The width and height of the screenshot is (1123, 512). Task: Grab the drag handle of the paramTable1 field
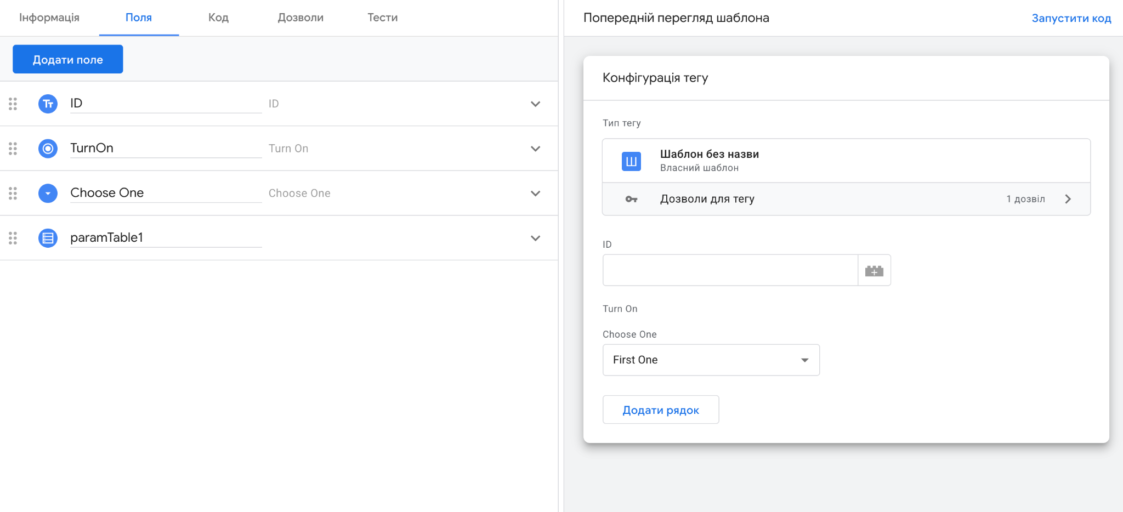coord(14,238)
